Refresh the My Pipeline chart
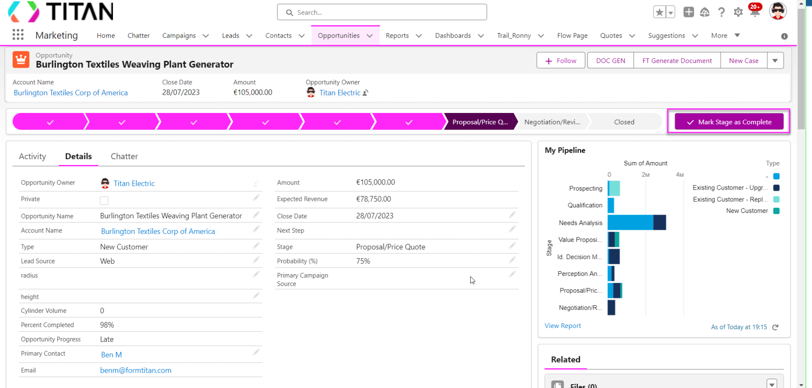The image size is (812, 388). (775, 327)
